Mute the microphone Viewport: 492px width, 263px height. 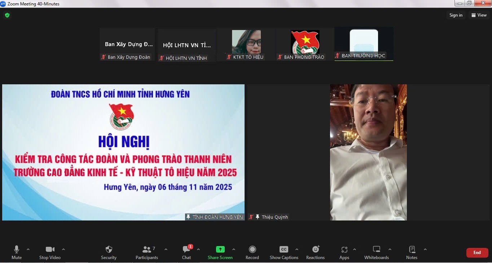(17, 249)
